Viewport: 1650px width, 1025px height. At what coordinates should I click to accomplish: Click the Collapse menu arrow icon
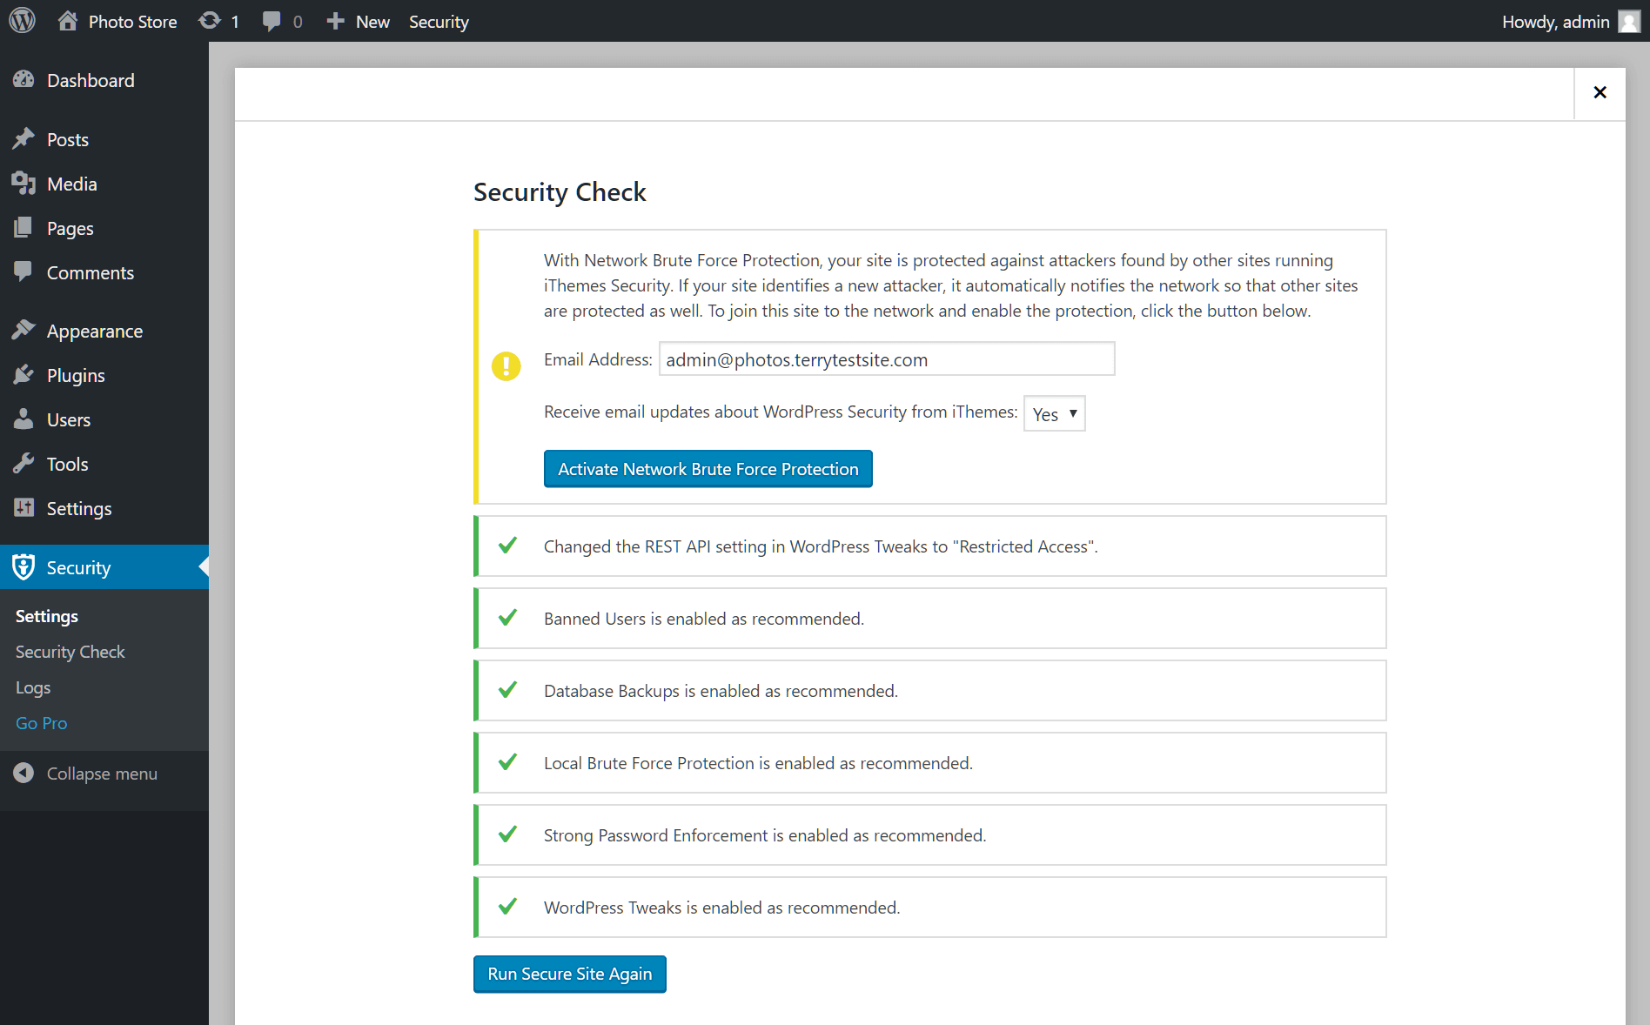(23, 773)
